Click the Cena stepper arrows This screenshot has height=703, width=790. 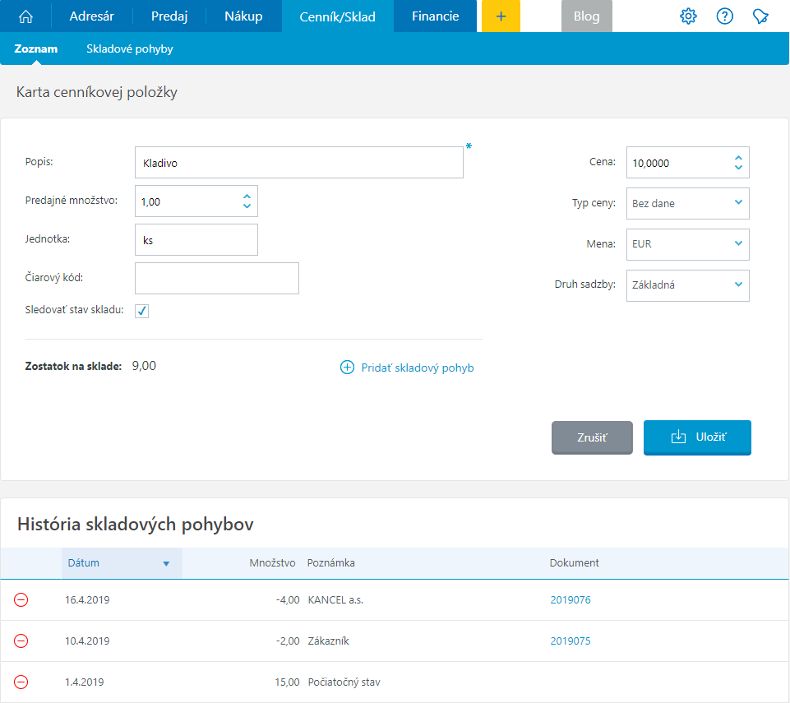(738, 163)
